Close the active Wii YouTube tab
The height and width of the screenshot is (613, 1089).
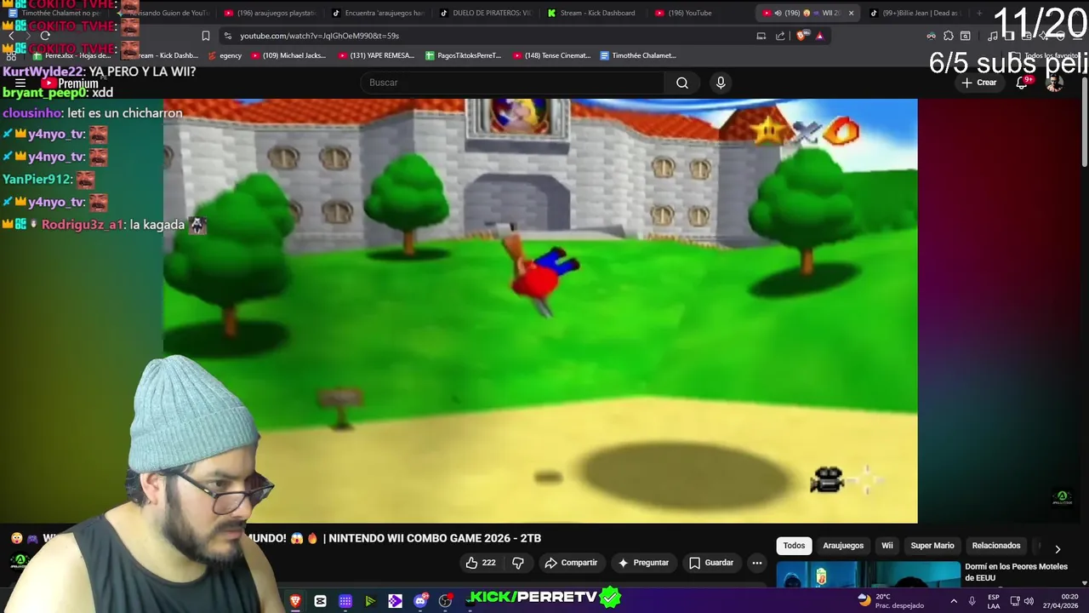[x=851, y=13]
